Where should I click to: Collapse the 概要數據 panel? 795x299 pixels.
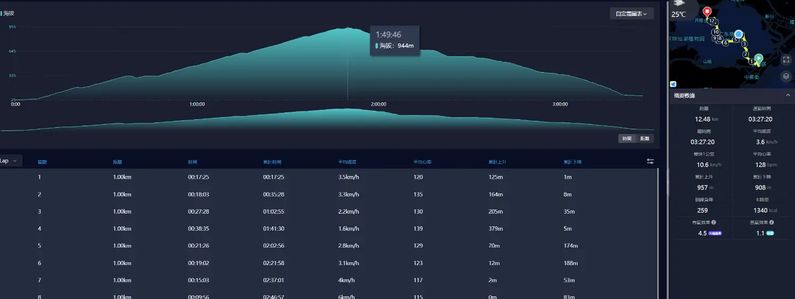point(788,95)
